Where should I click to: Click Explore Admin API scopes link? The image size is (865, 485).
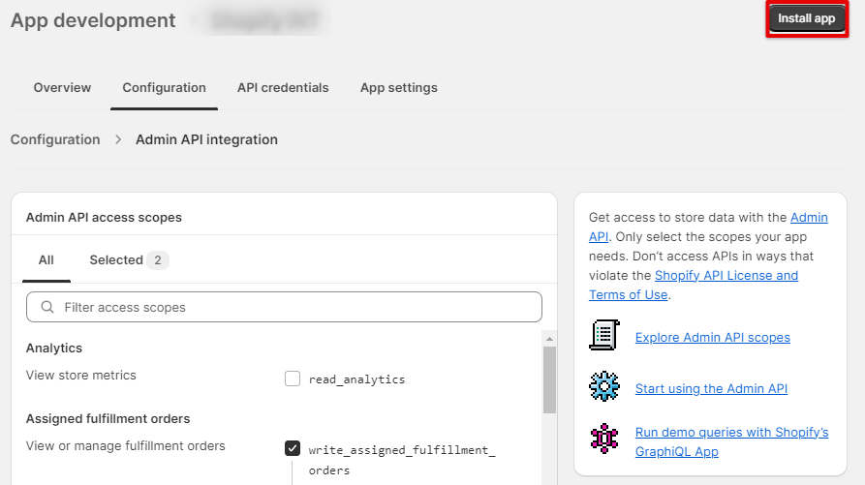712,337
